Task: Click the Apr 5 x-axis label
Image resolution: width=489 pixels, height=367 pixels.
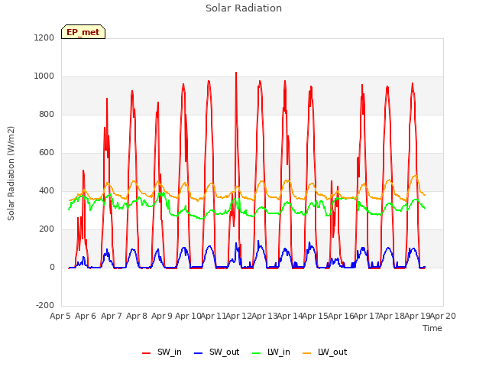Action: pos(60,316)
